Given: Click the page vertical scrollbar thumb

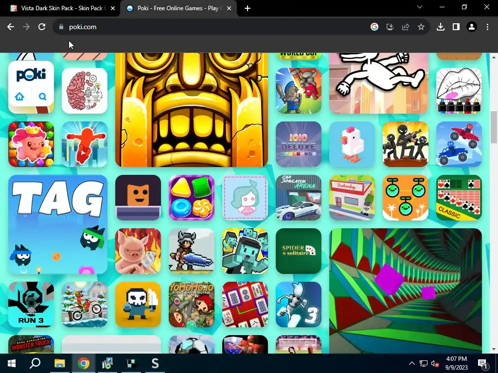Looking at the screenshot, I should [x=494, y=128].
